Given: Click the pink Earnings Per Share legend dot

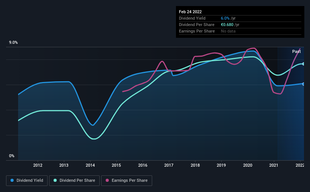Looking at the screenshot, I should point(107,180).
